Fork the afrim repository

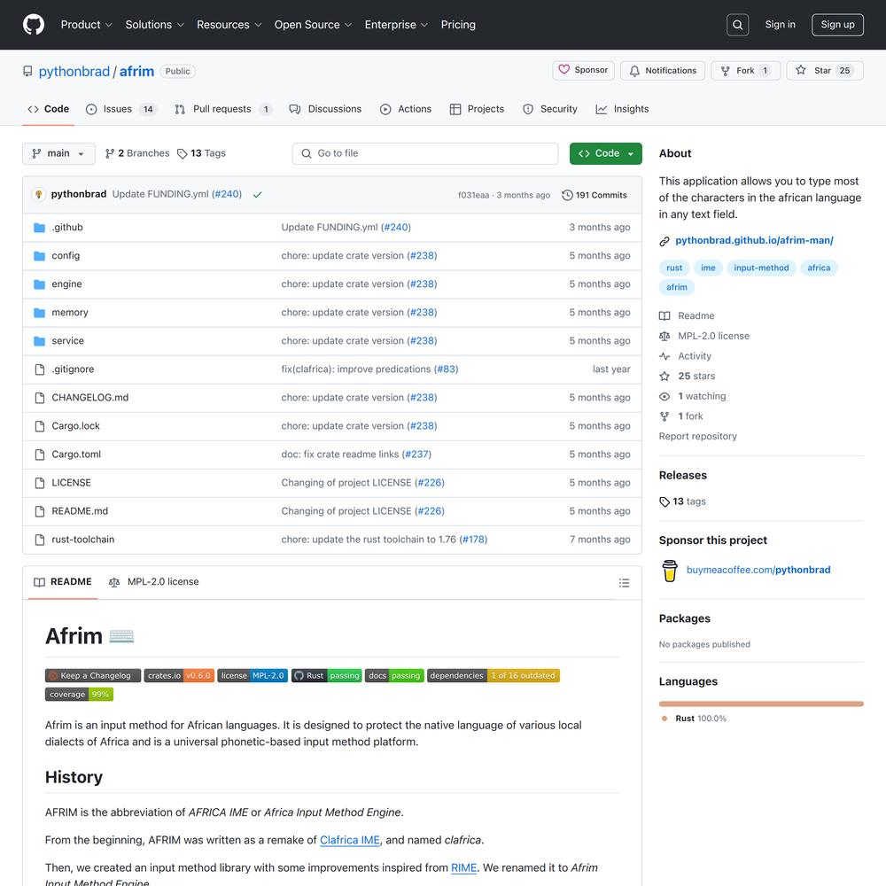(x=745, y=71)
